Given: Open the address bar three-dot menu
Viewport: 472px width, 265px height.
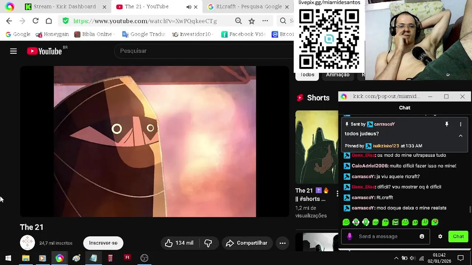Looking at the screenshot, I should (x=265, y=21).
